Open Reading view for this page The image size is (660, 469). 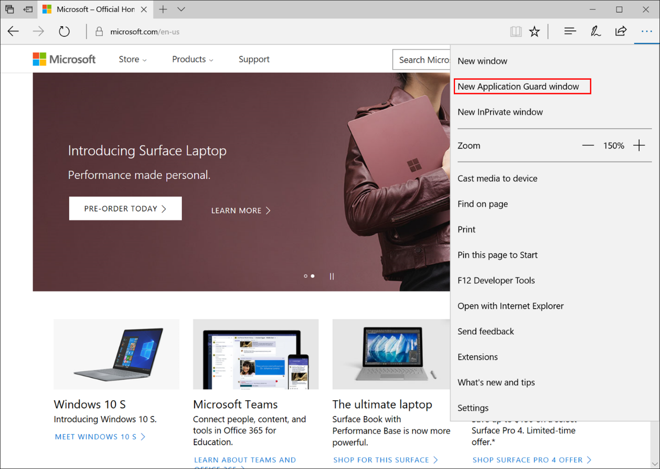coord(516,31)
